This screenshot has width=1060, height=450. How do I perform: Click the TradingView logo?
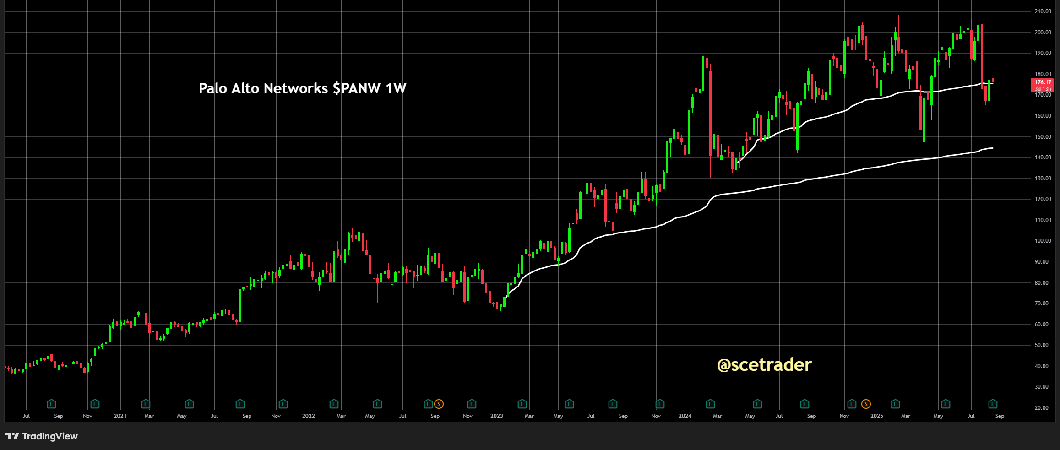point(42,436)
